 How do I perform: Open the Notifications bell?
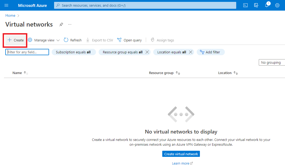coord(266,5)
